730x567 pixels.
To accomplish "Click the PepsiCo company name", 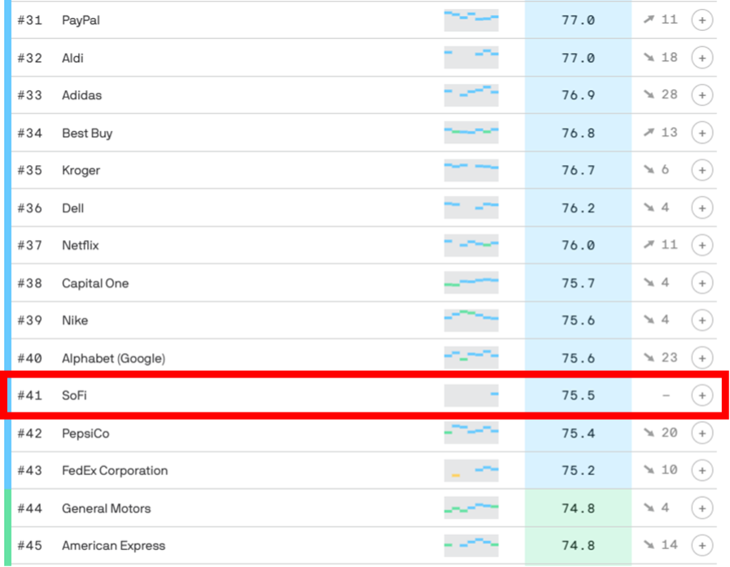I will click(x=85, y=434).
